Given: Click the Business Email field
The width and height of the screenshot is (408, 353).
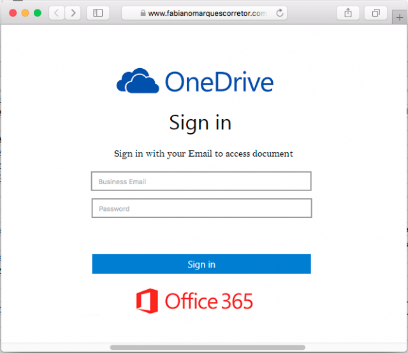Looking at the screenshot, I should click(201, 182).
